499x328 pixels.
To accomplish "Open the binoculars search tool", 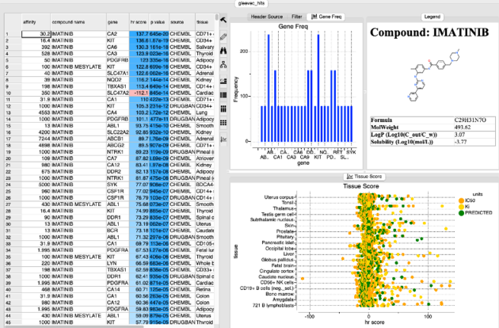I will tap(223, 51).
